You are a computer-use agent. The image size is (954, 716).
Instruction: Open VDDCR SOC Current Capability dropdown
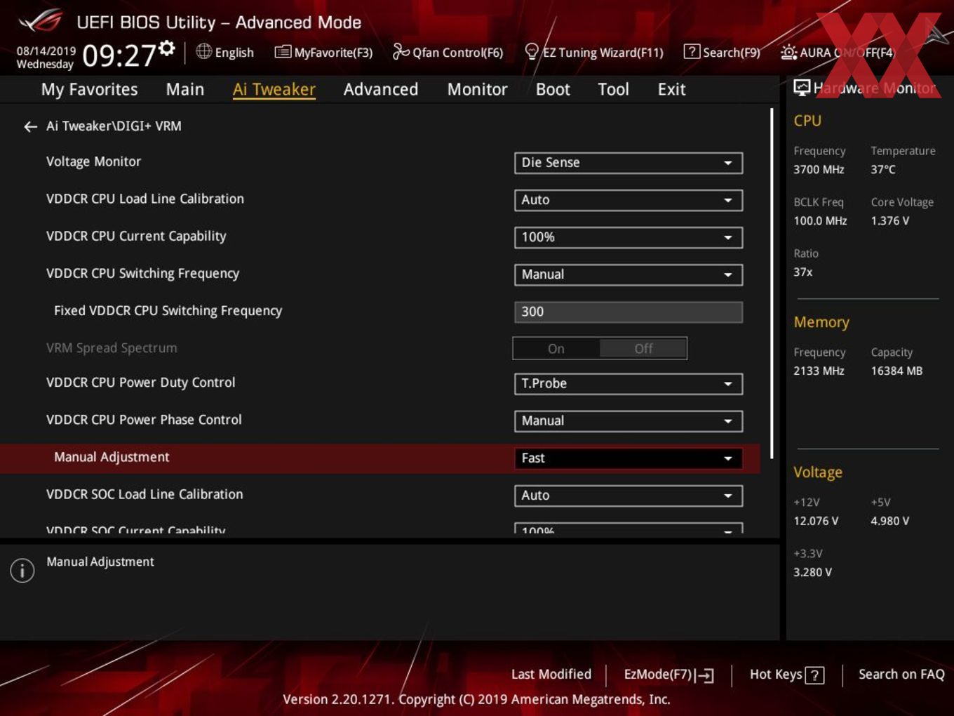(628, 529)
